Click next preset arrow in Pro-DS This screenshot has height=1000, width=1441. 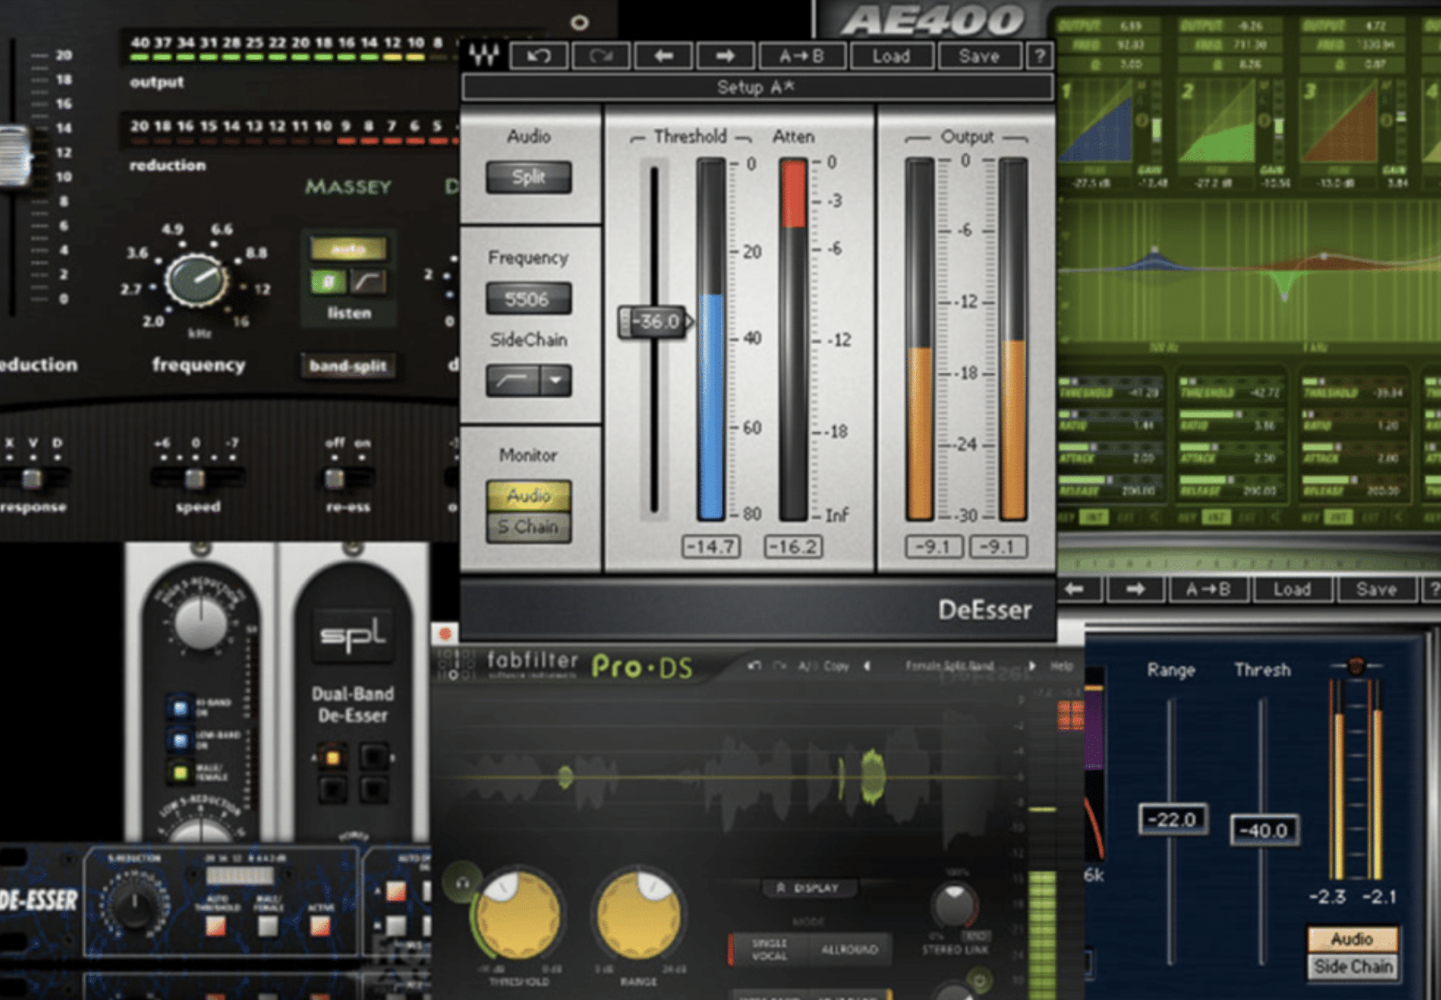click(1032, 666)
